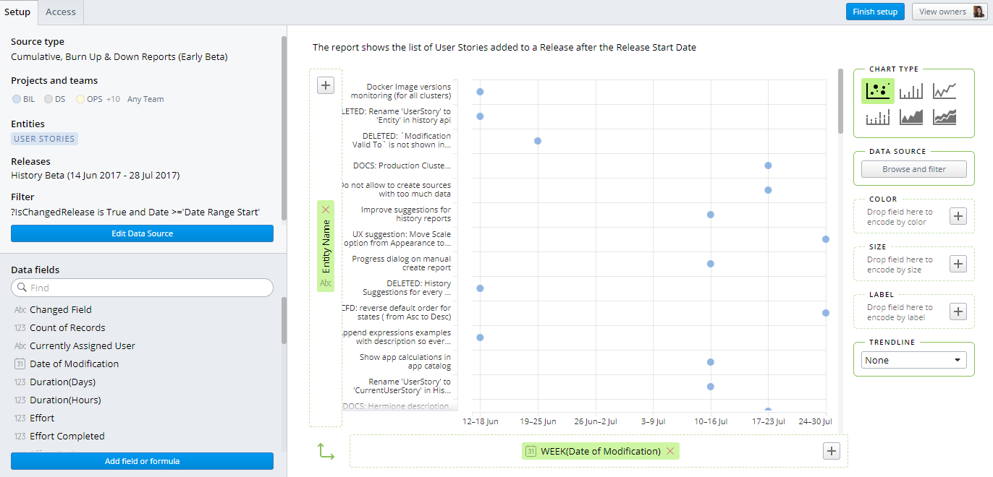Open the Any Team selector
Viewport: 993px width, 477px height.
(145, 98)
